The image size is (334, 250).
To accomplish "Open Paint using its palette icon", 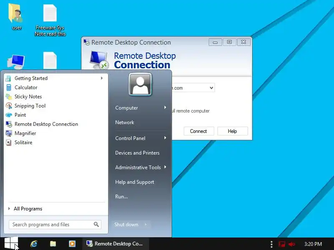I will click(x=9, y=115).
